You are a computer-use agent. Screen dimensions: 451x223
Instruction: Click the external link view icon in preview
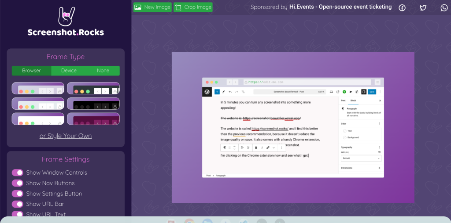(338, 92)
